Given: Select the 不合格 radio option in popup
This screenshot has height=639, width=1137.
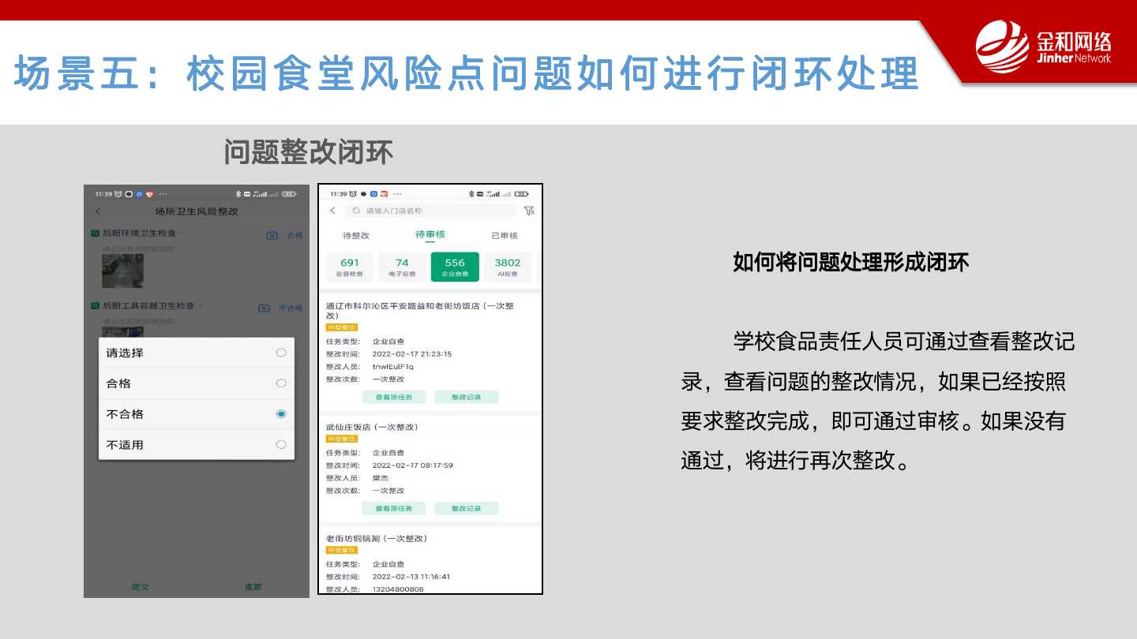Looking at the screenshot, I should click(x=281, y=414).
